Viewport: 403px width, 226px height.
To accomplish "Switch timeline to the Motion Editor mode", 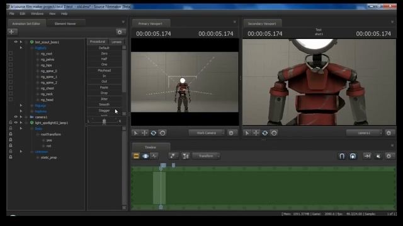I will point(145,156).
